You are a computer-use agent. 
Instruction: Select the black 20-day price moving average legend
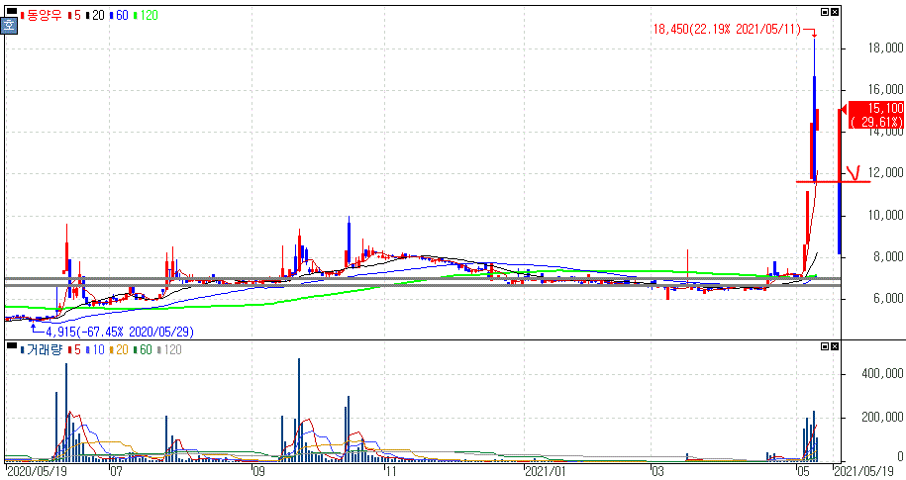pos(95,16)
